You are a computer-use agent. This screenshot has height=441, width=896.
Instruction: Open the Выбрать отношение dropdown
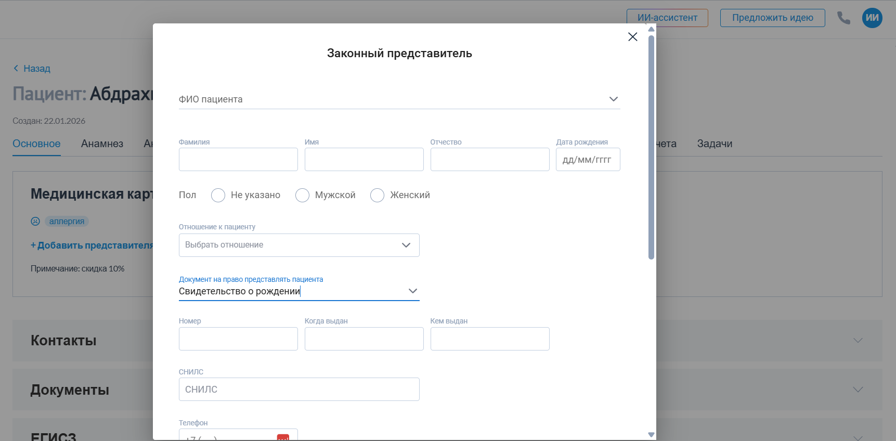click(x=299, y=245)
